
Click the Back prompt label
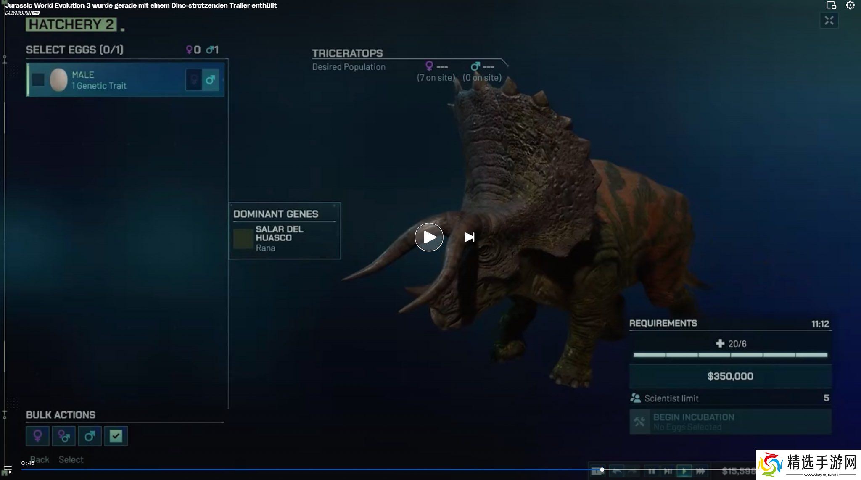tap(40, 459)
